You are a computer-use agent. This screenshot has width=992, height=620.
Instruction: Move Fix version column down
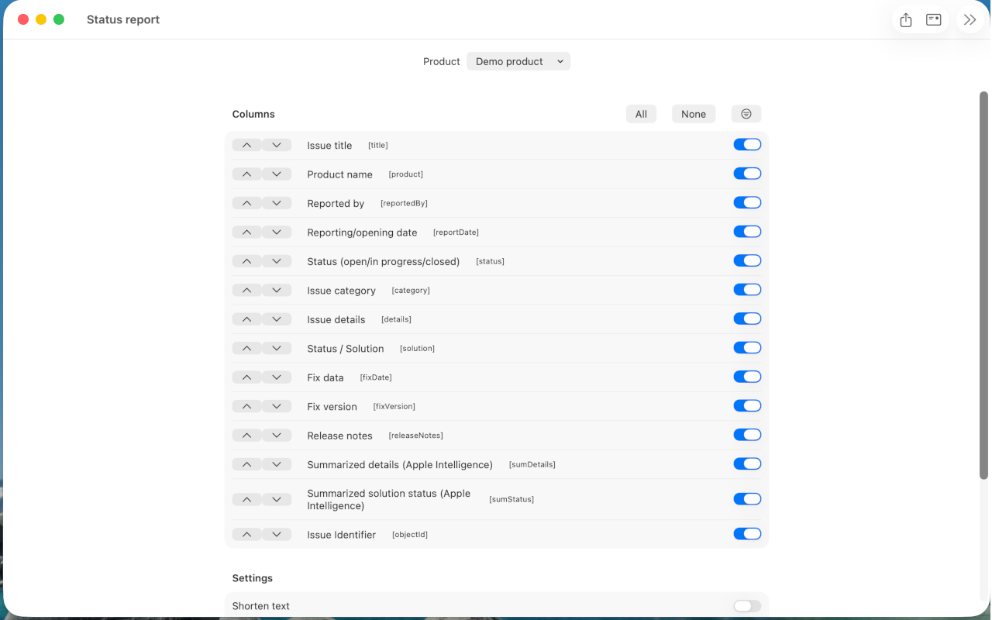(277, 406)
